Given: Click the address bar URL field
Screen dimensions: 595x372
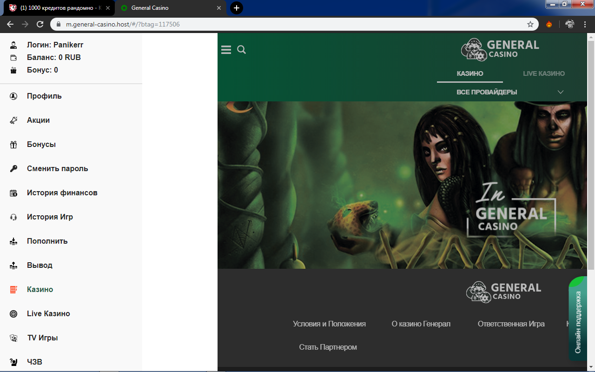Looking at the screenshot, I should coord(295,24).
